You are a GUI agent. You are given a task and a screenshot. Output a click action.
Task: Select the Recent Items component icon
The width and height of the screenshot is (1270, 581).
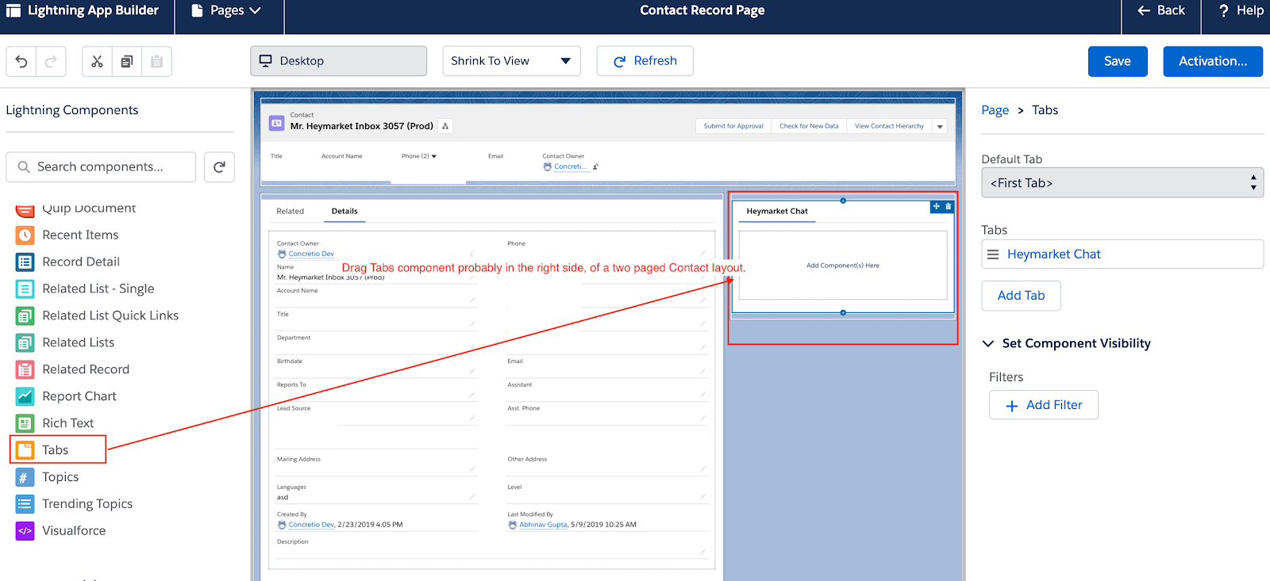click(x=25, y=235)
